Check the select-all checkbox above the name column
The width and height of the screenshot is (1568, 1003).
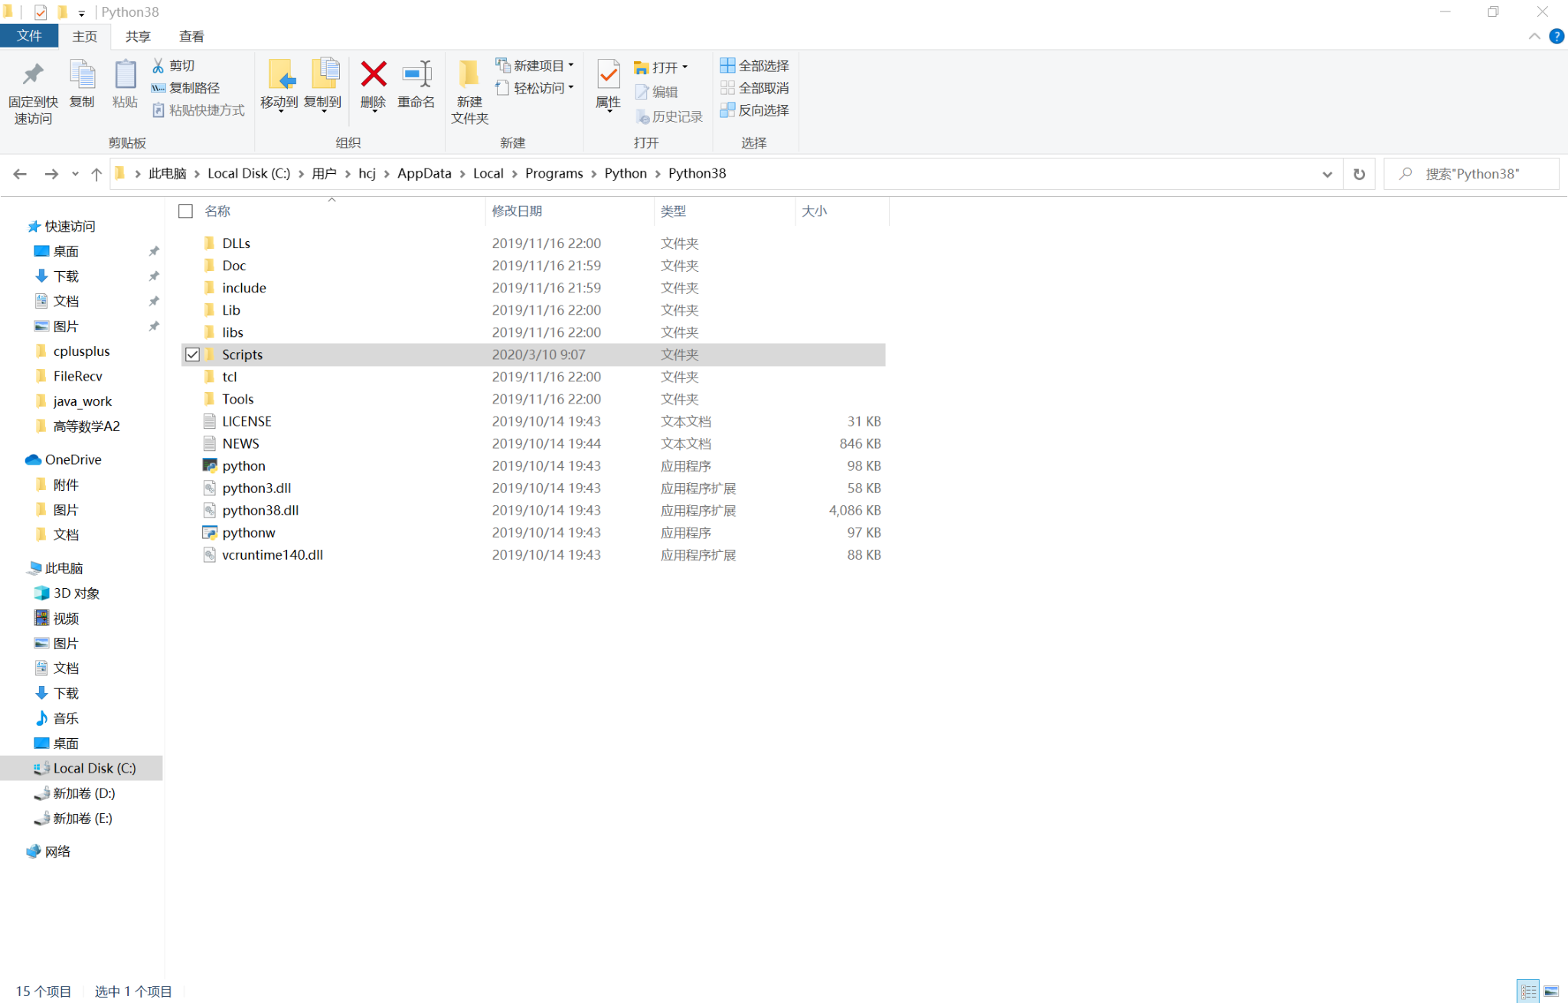coord(185,211)
